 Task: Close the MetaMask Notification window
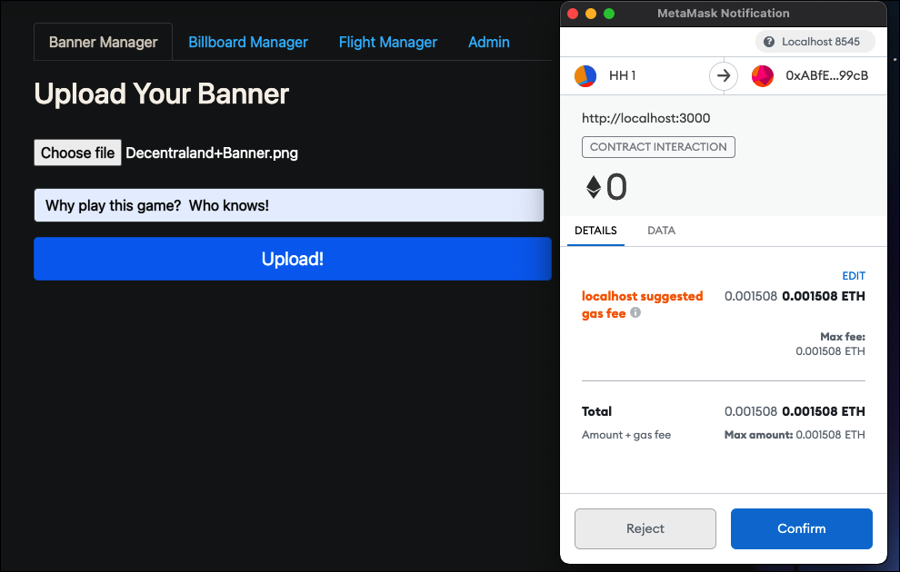pos(572,14)
